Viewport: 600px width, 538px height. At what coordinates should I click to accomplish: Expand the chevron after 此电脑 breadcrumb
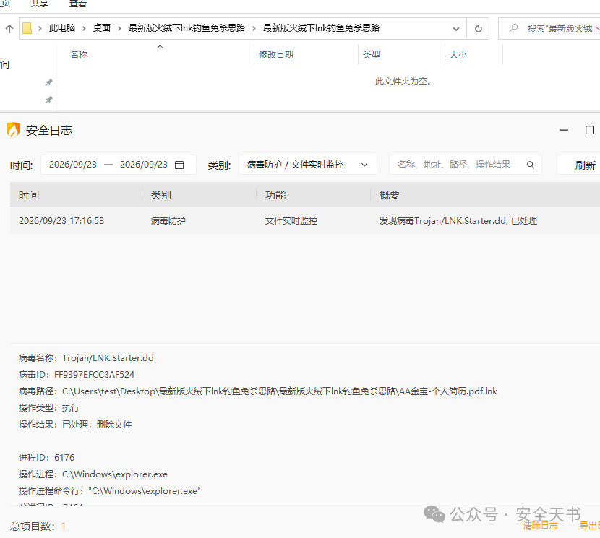pyautogui.click(x=84, y=28)
